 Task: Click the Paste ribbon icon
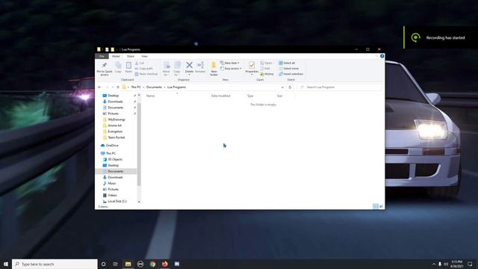pos(128,65)
